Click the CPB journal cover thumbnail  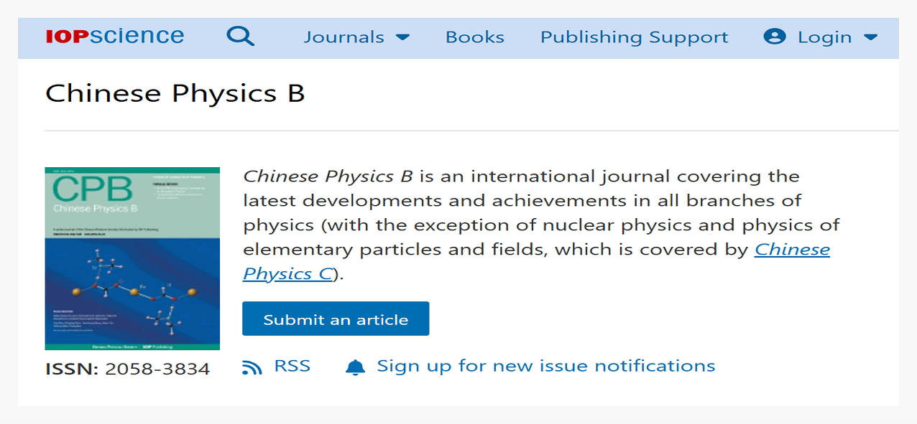pos(132,258)
